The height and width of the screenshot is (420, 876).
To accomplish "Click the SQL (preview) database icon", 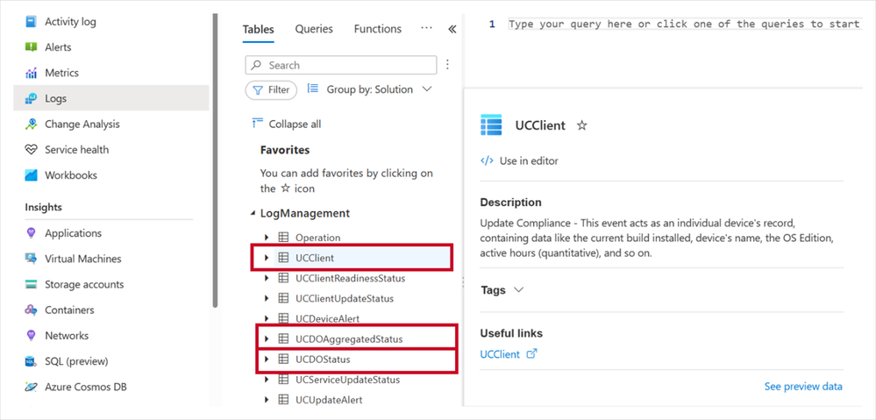I will 32,361.
